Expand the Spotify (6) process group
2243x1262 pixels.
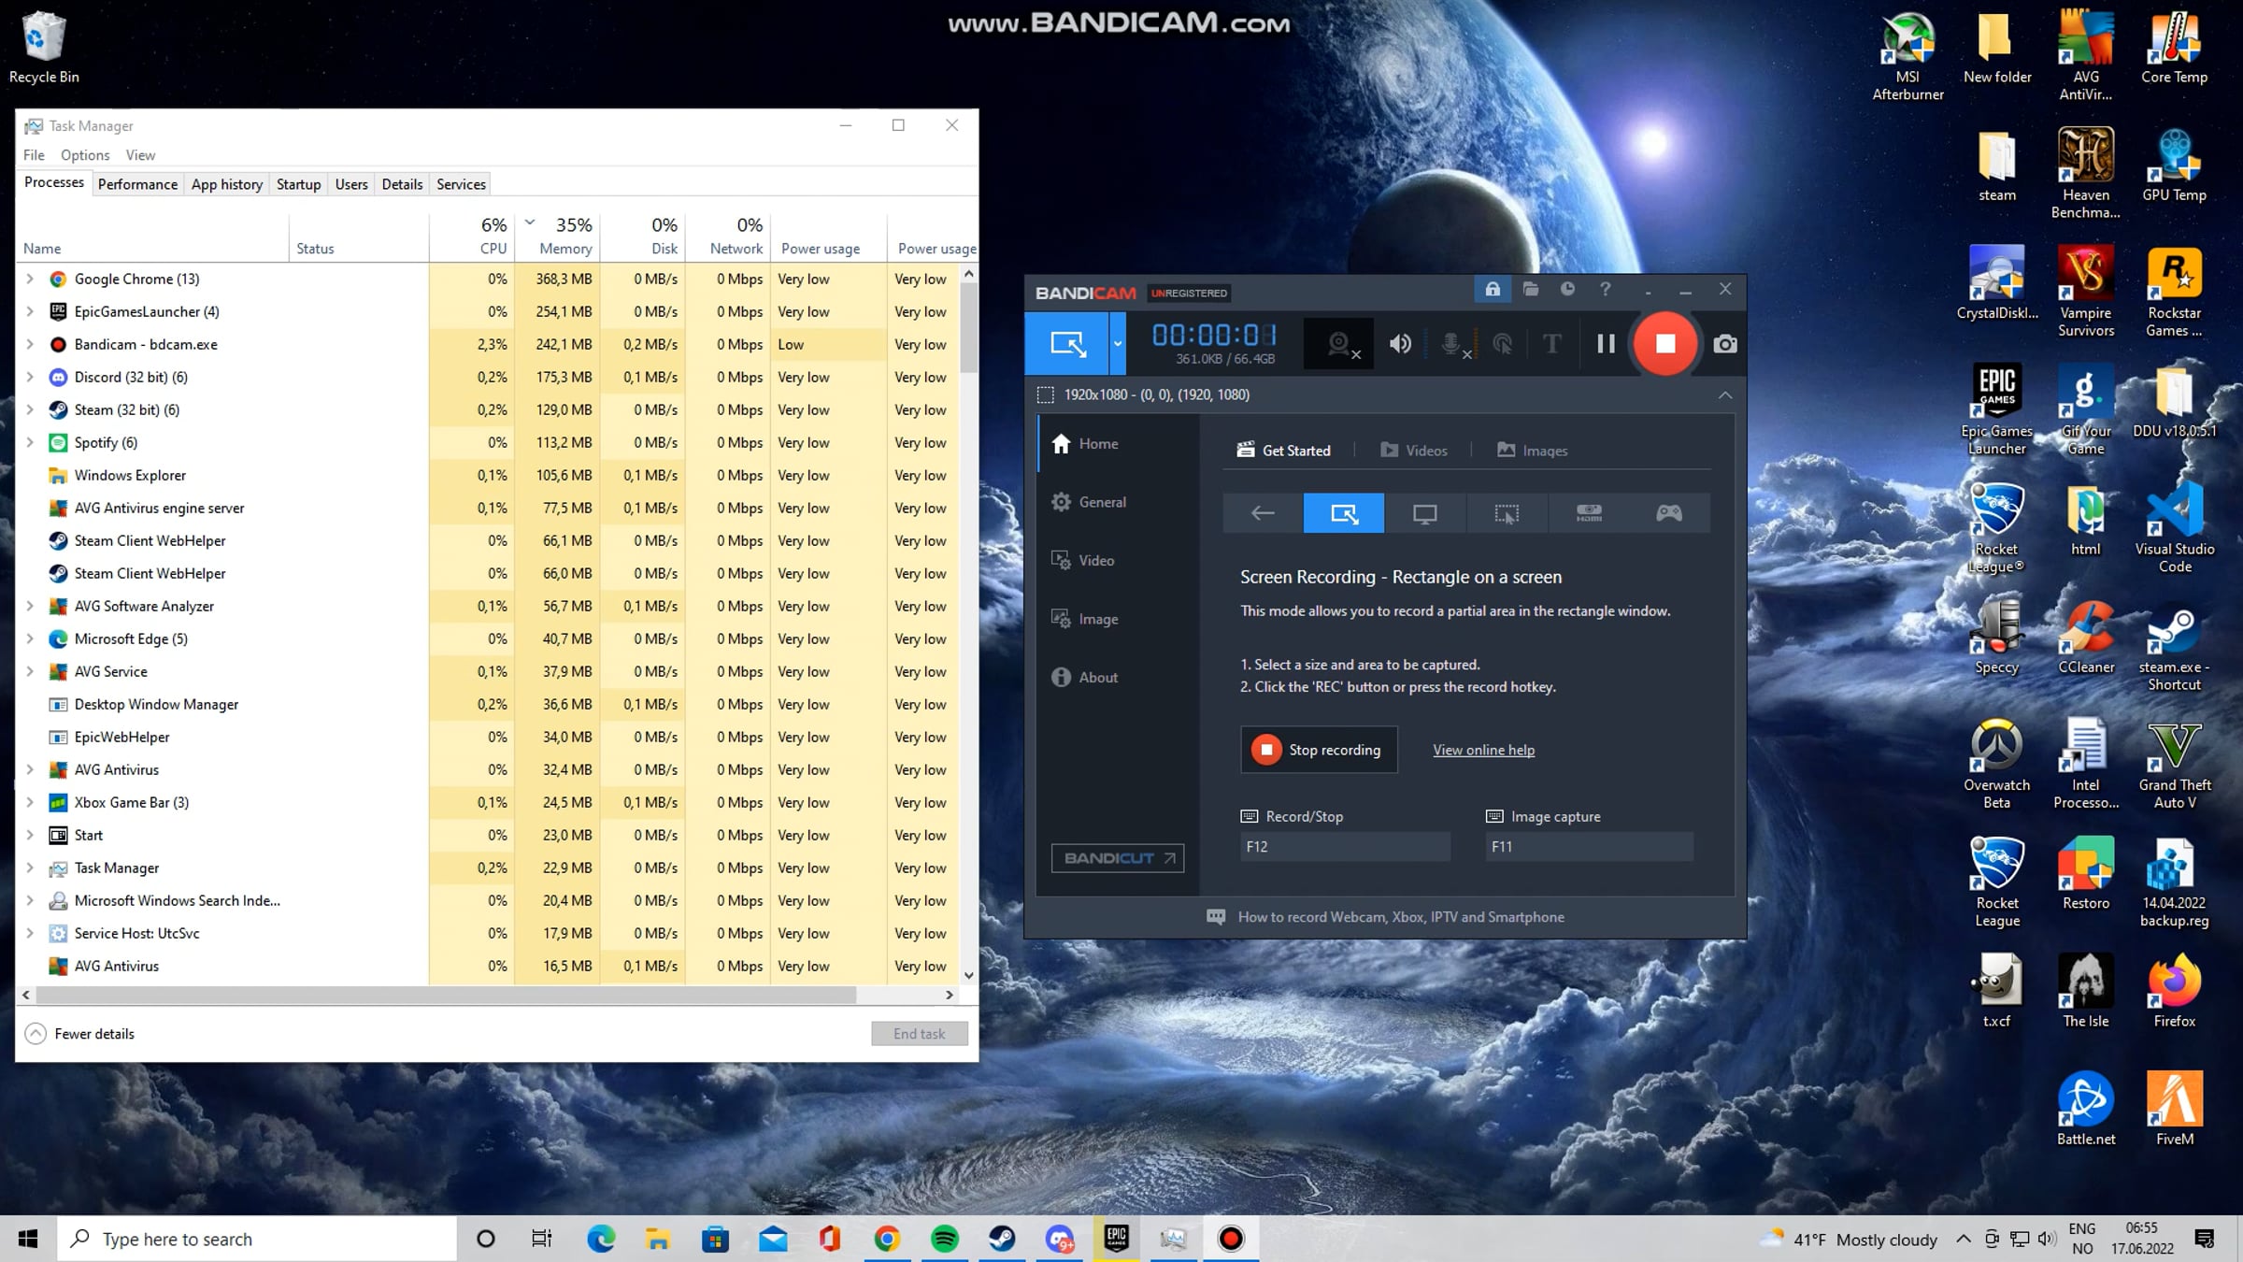[30, 442]
